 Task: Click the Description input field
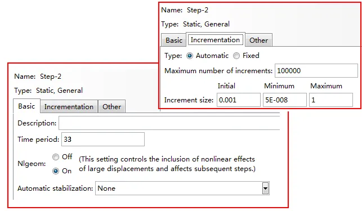tap(169, 123)
